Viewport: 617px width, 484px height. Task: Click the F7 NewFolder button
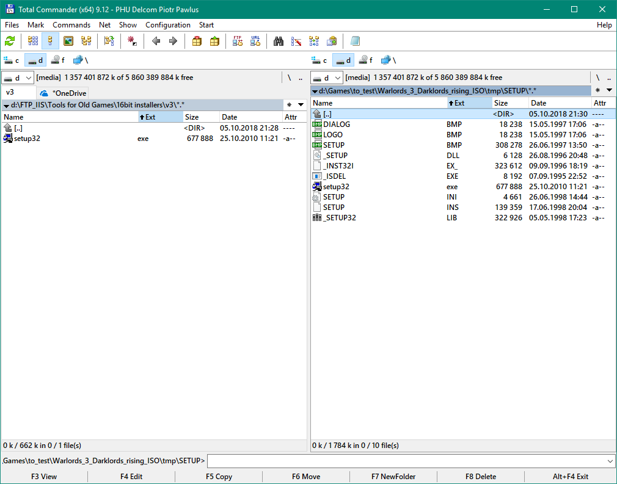tap(393, 477)
